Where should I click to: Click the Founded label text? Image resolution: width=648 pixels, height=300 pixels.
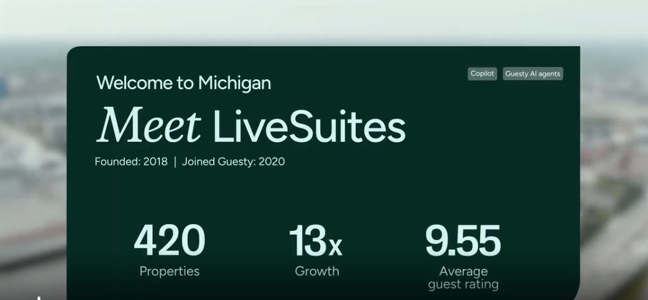[x=117, y=161]
